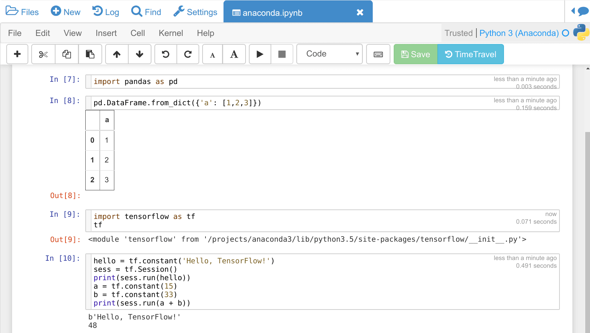Click the interrupt kernel stop icon
This screenshot has height=333, width=590.
282,54
